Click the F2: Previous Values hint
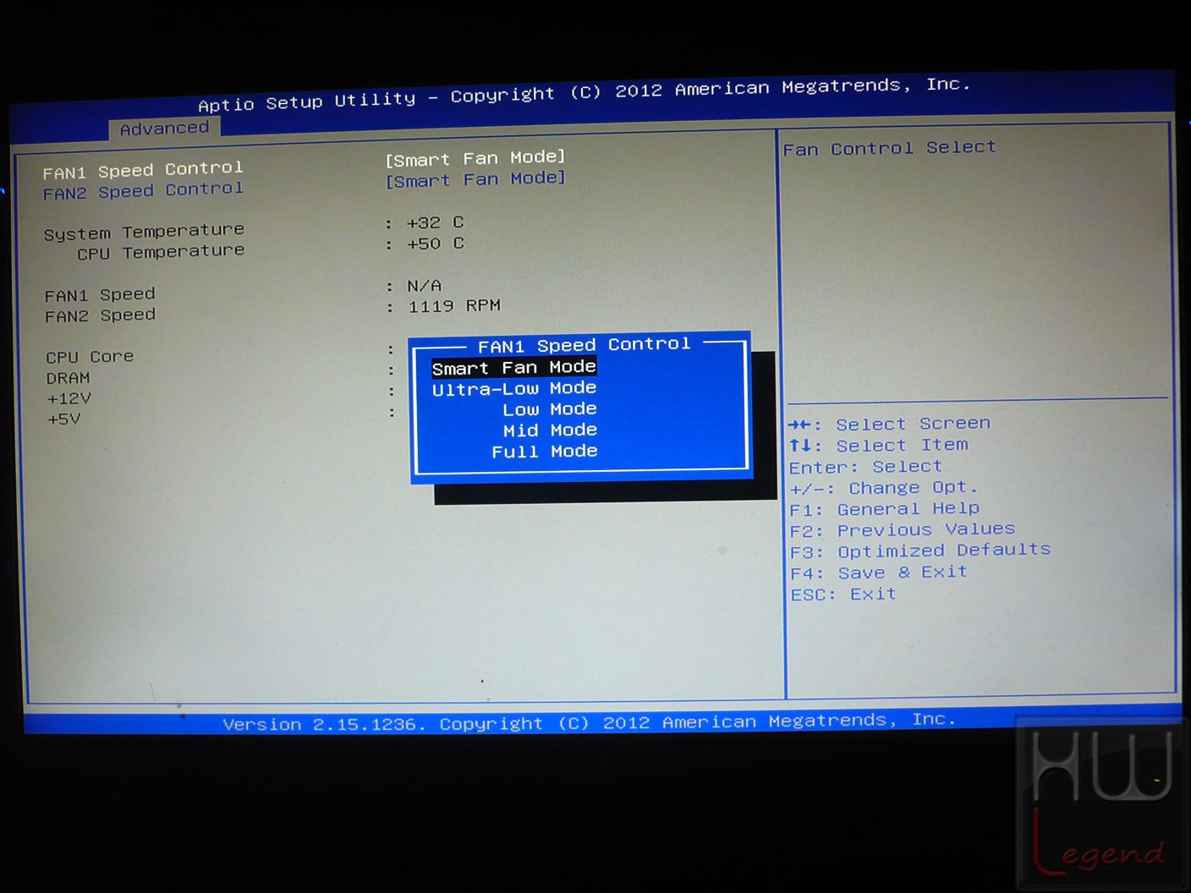The image size is (1191, 893). coord(903,530)
